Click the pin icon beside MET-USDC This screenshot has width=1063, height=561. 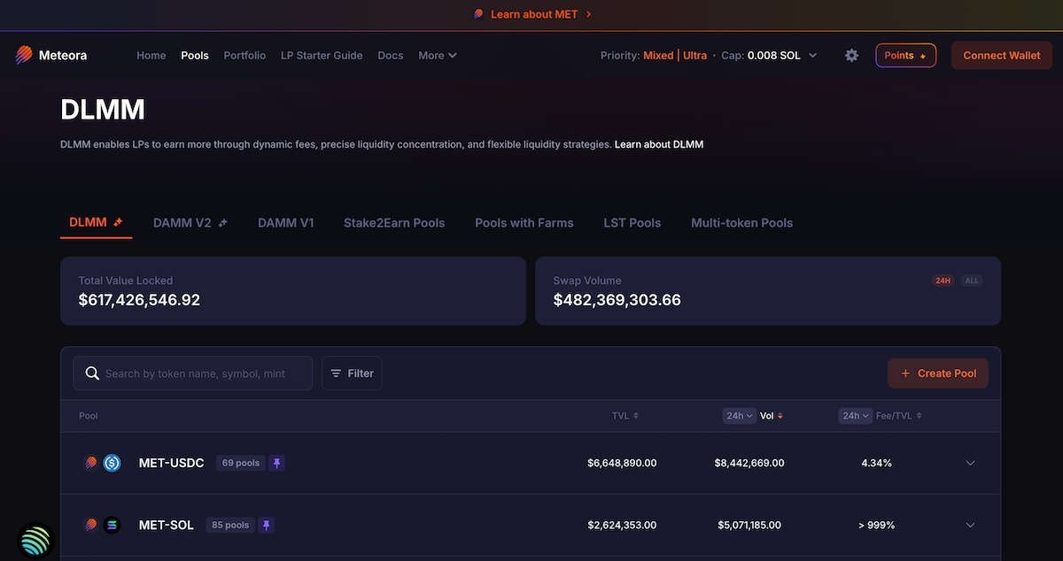point(277,463)
